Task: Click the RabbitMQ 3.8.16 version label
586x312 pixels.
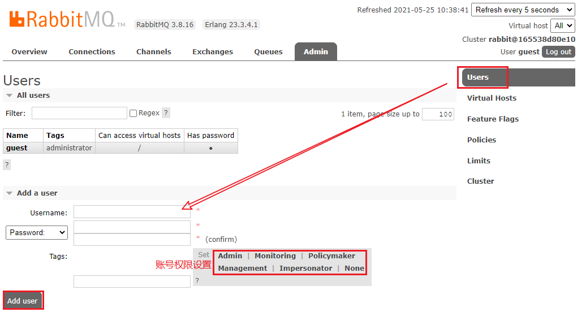Action: [x=165, y=25]
